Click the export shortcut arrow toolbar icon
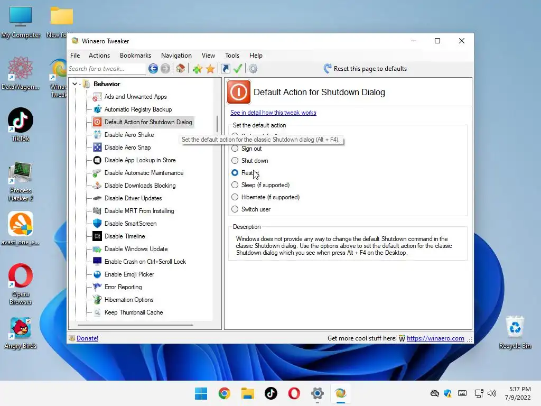This screenshot has height=406, width=541. click(225, 69)
